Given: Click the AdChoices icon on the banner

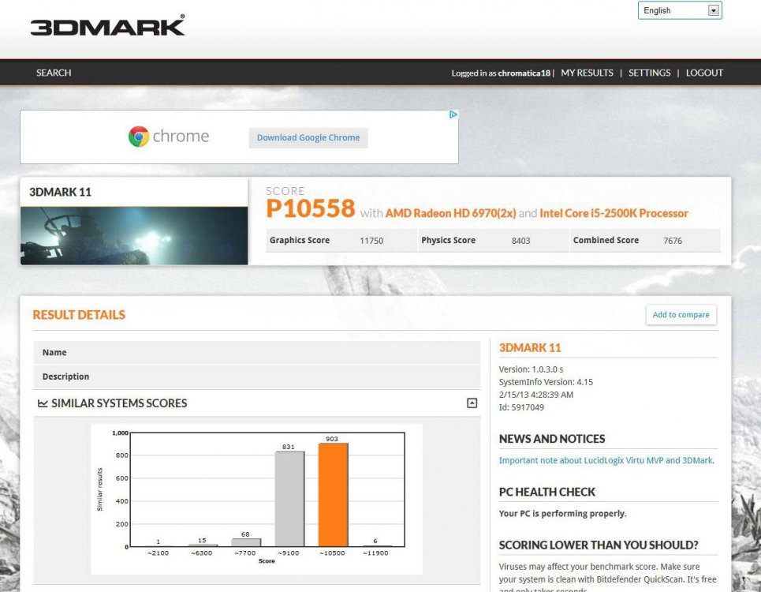Looking at the screenshot, I should tap(453, 114).
